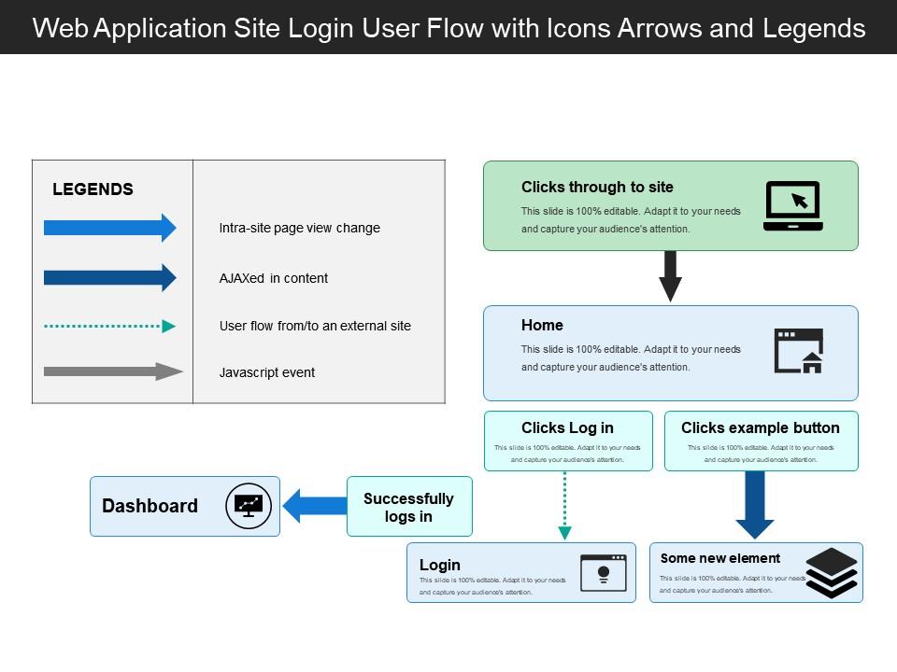Select the 'Dashboard' label
The width and height of the screenshot is (897, 672).
click(x=149, y=506)
